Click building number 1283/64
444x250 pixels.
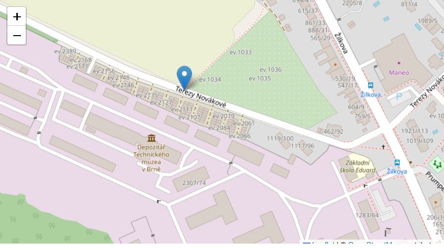click(367, 215)
